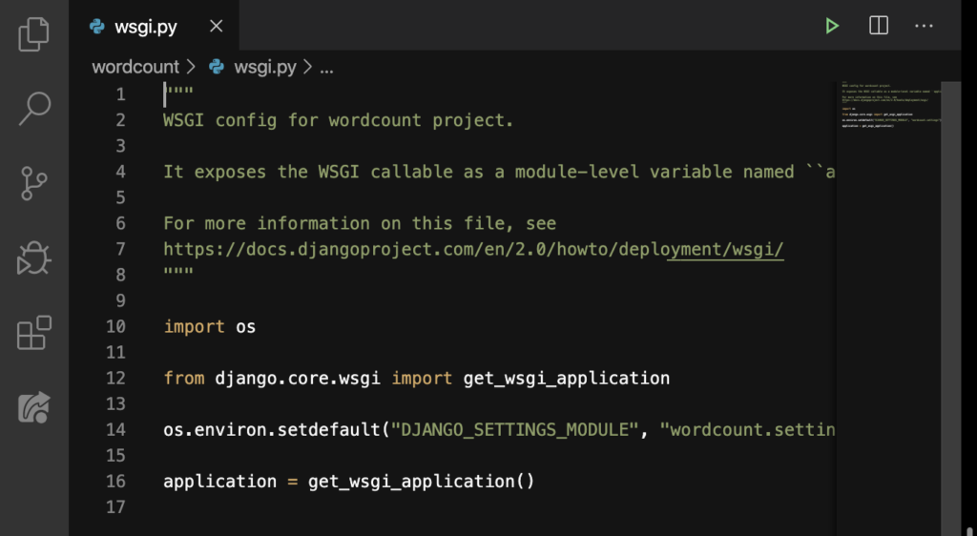Open the Source Control view

pos(33,183)
